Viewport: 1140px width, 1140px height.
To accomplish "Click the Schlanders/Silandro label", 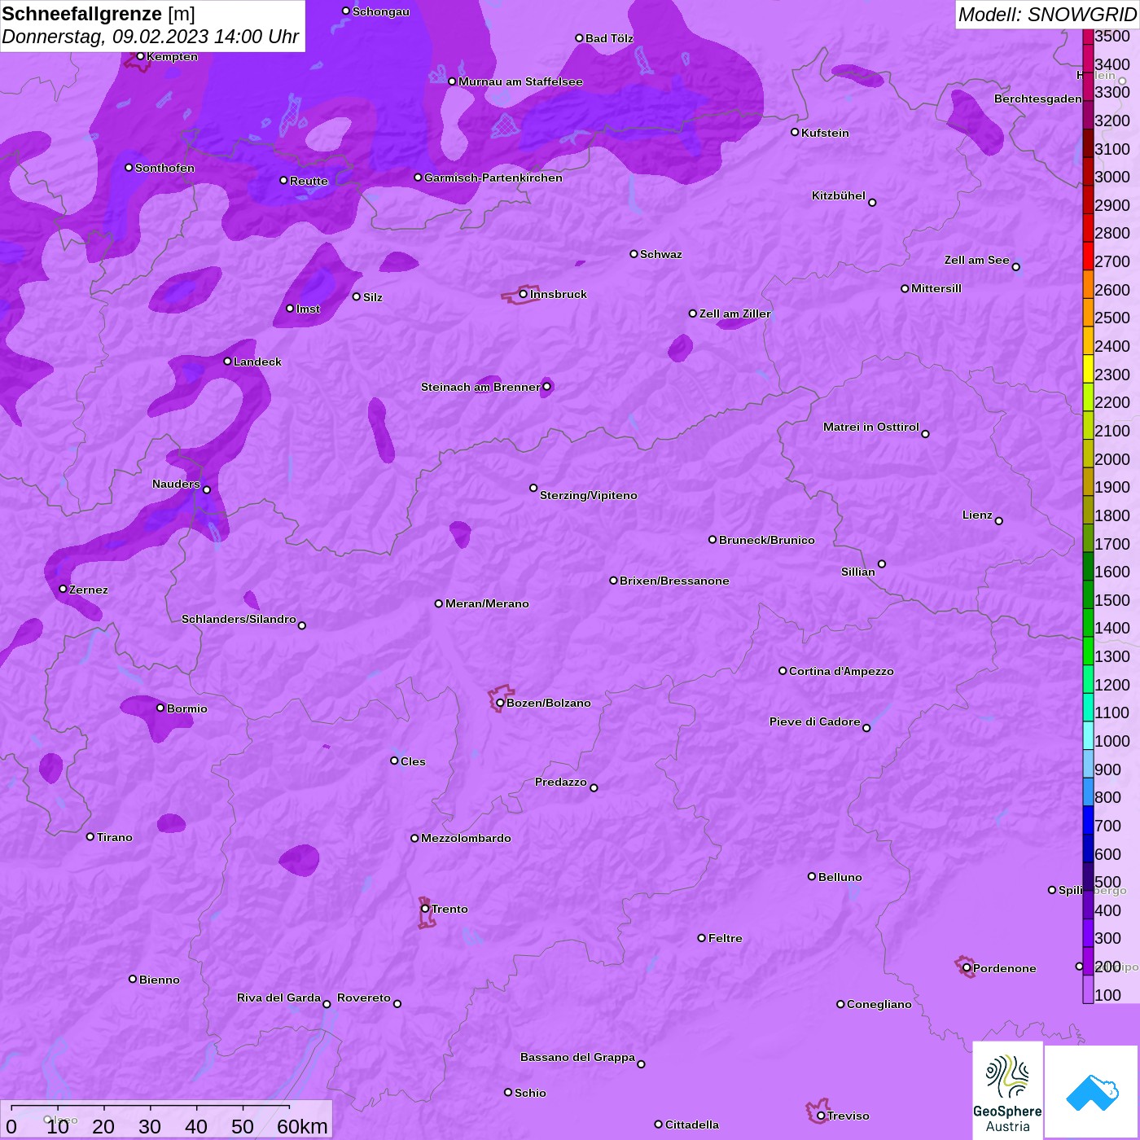I will coord(239,619).
